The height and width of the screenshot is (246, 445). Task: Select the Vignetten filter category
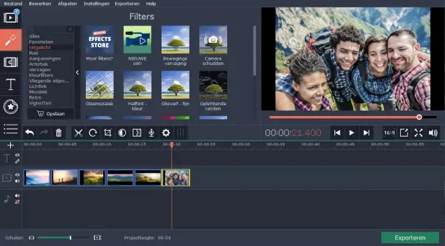(x=40, y=103)
